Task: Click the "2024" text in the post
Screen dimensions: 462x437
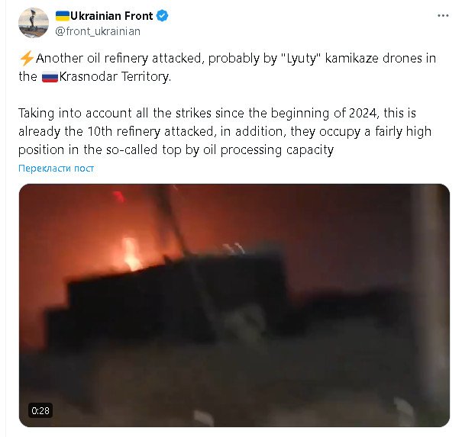Action: [x=363, y=113]
